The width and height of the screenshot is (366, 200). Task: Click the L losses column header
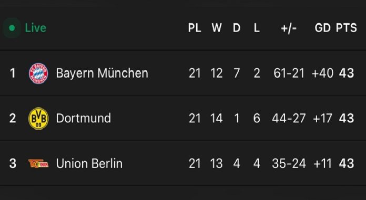[257, 28]
